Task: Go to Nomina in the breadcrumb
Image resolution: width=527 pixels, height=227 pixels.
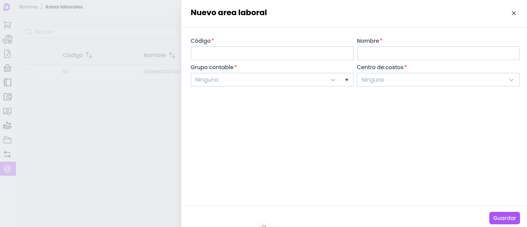Action: pos(28,7)
